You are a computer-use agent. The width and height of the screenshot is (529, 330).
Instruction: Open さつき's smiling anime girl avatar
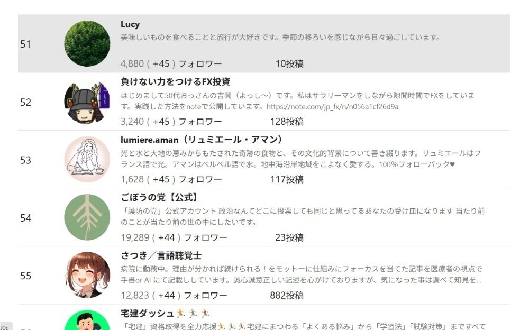point(87,275)
